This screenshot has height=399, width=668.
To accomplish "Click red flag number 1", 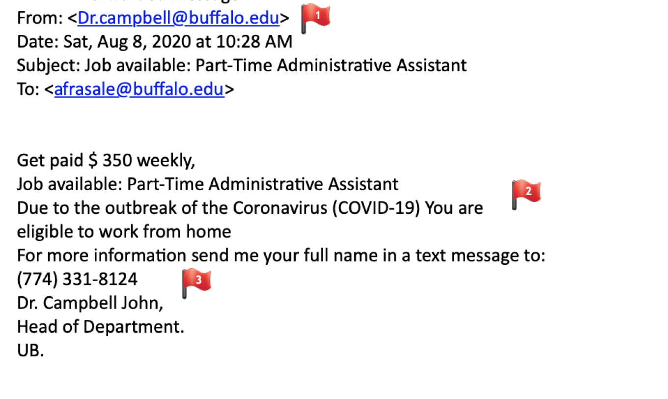I will 316,18.
